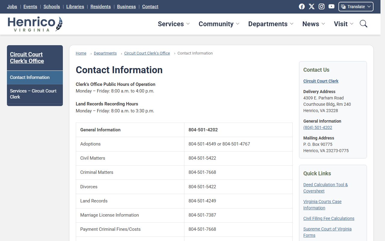Select Contact Information in the sidebar
Screen dimensions: 385x241
point(35,77)
